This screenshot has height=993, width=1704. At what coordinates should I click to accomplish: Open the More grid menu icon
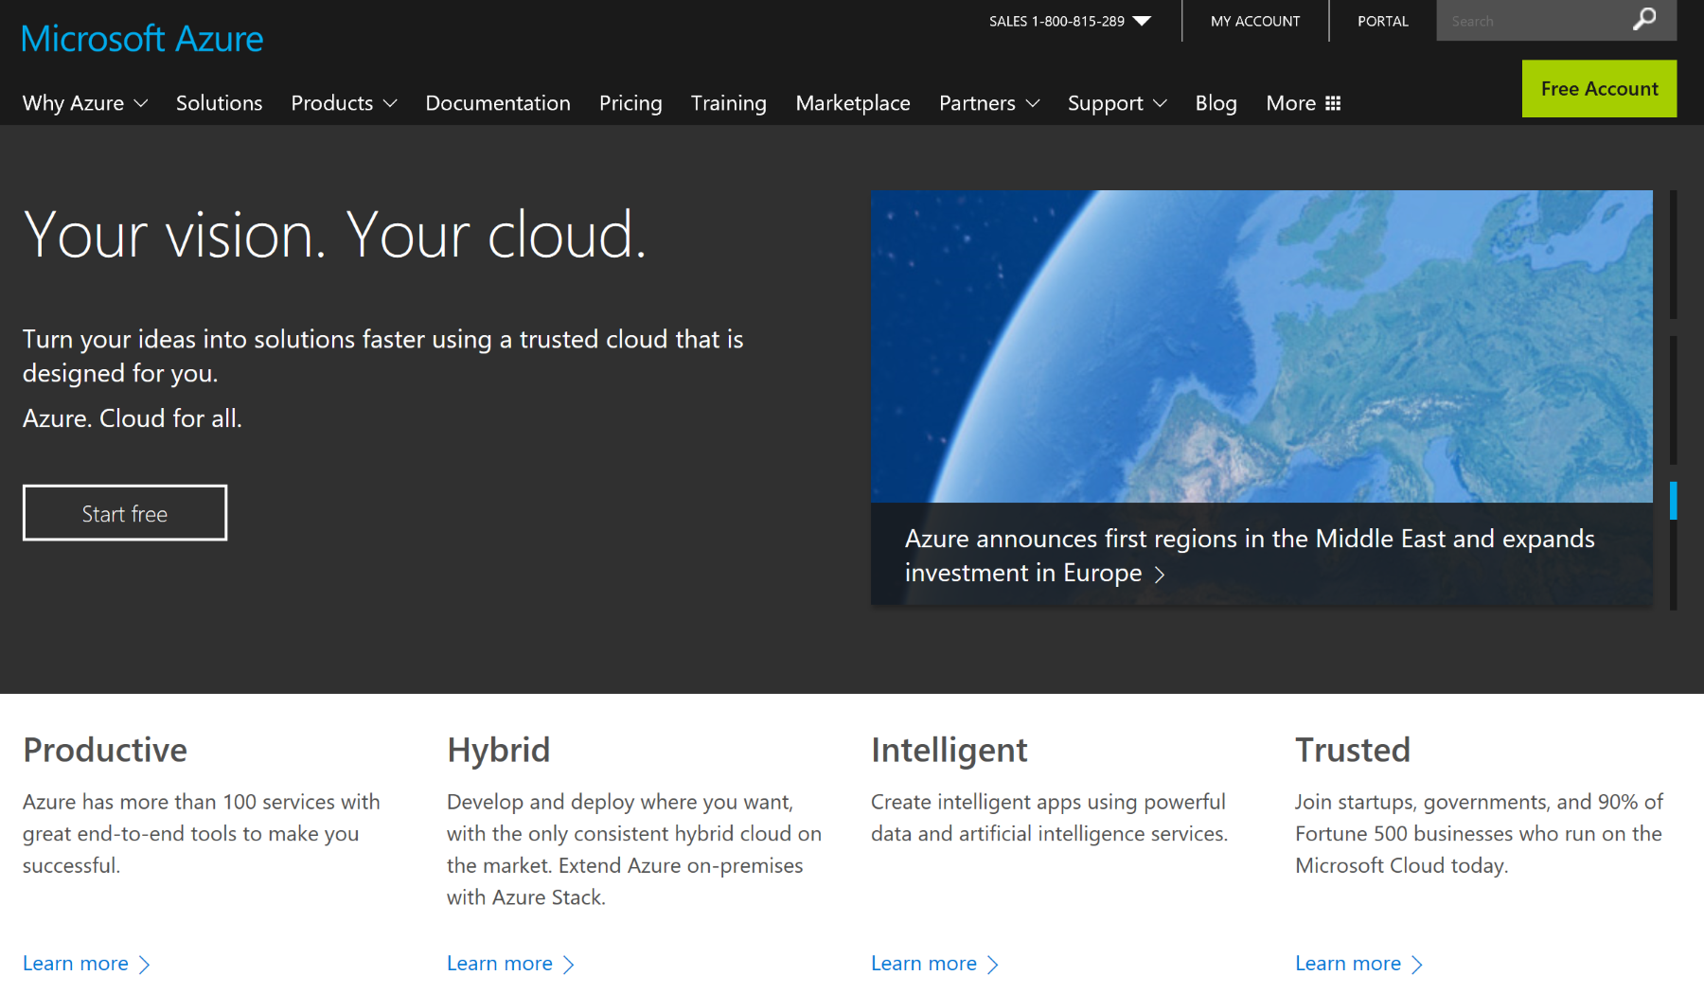coord(1333,103)
